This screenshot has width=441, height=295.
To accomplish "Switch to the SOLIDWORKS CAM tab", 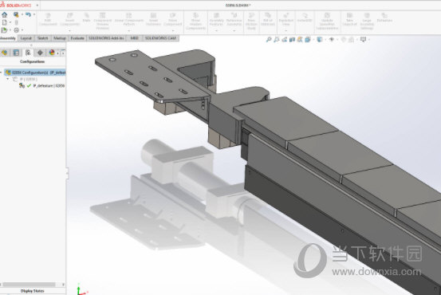I will point(160,38).
